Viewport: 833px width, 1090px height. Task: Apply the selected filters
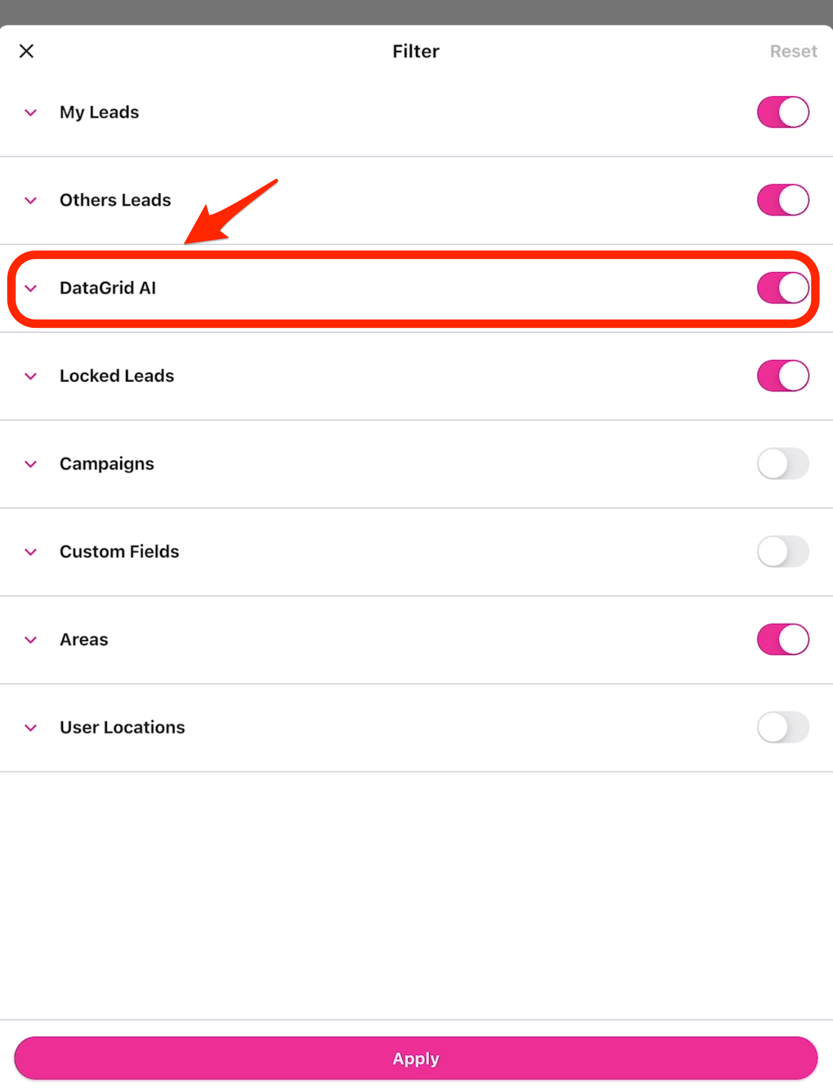416,1059
